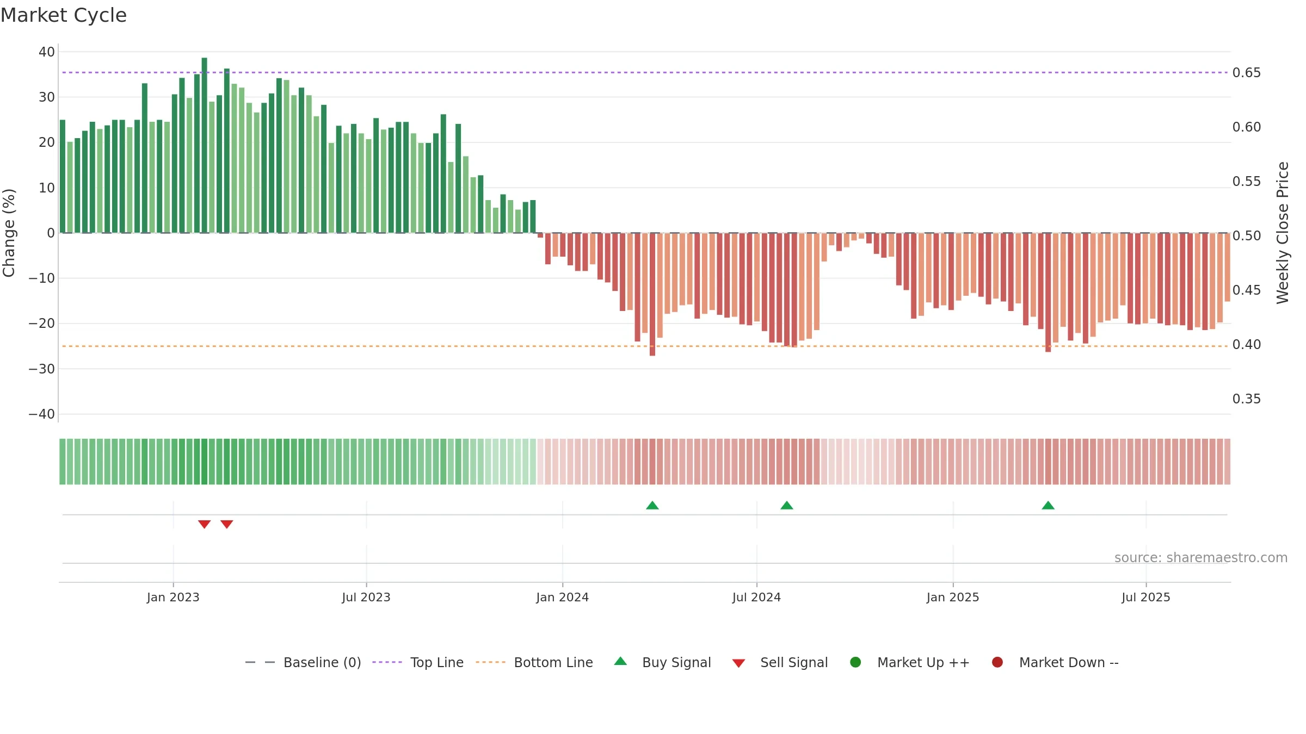Click the purple dotted top line
The image size is (1306, 734).
coord(645,72)
